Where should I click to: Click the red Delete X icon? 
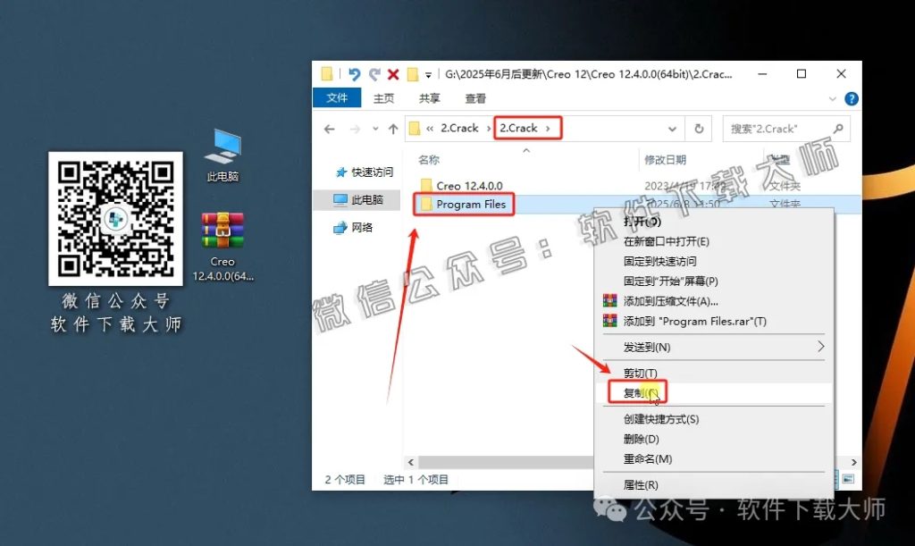pos(393,74)
